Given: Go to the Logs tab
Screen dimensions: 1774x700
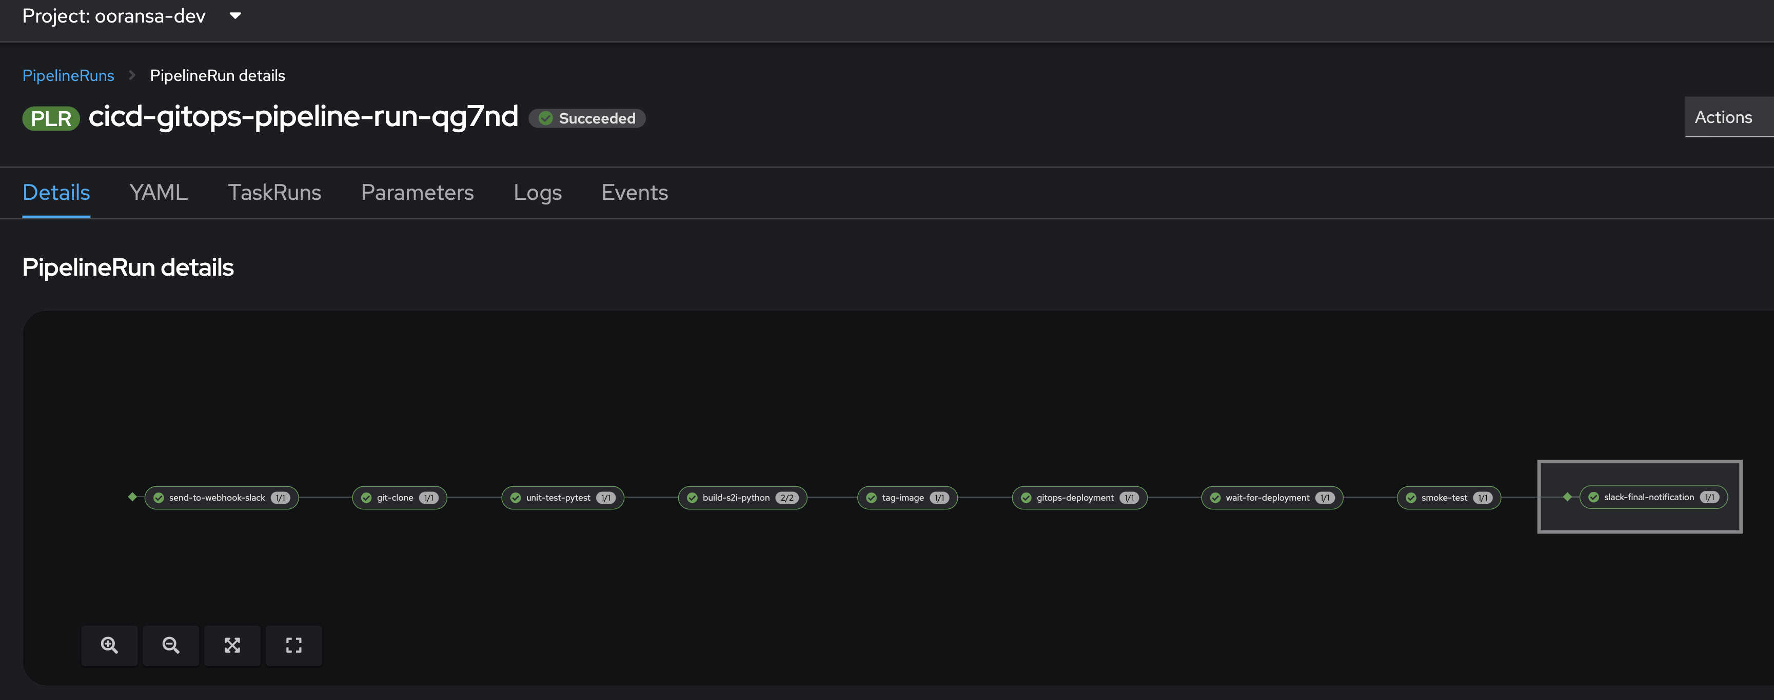Looking at the screenshot, I should point(537,193).
